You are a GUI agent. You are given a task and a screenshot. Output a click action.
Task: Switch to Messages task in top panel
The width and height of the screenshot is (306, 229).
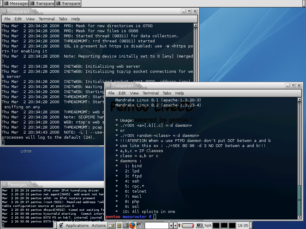(x=16, y=3)
